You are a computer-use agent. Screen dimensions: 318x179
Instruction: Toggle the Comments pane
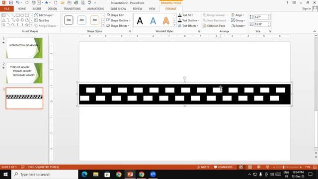click(223, 167)
